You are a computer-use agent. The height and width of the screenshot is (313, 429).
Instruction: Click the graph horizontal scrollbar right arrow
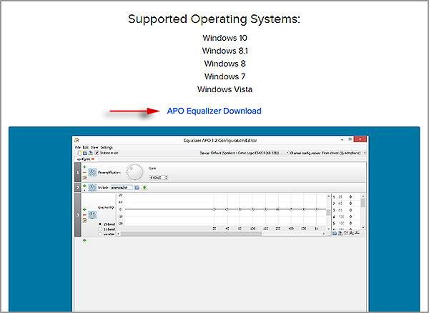point(324,234)
